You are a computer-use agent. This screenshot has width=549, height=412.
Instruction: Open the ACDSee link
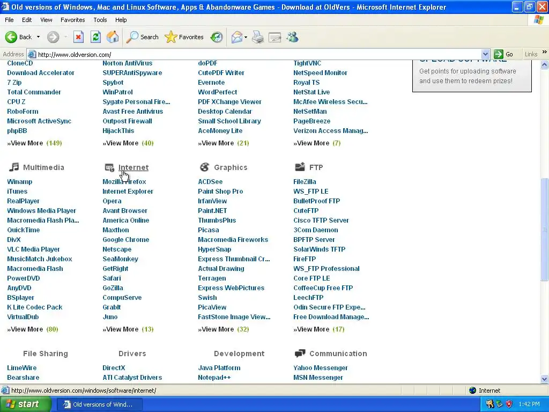tap(210, 181)
